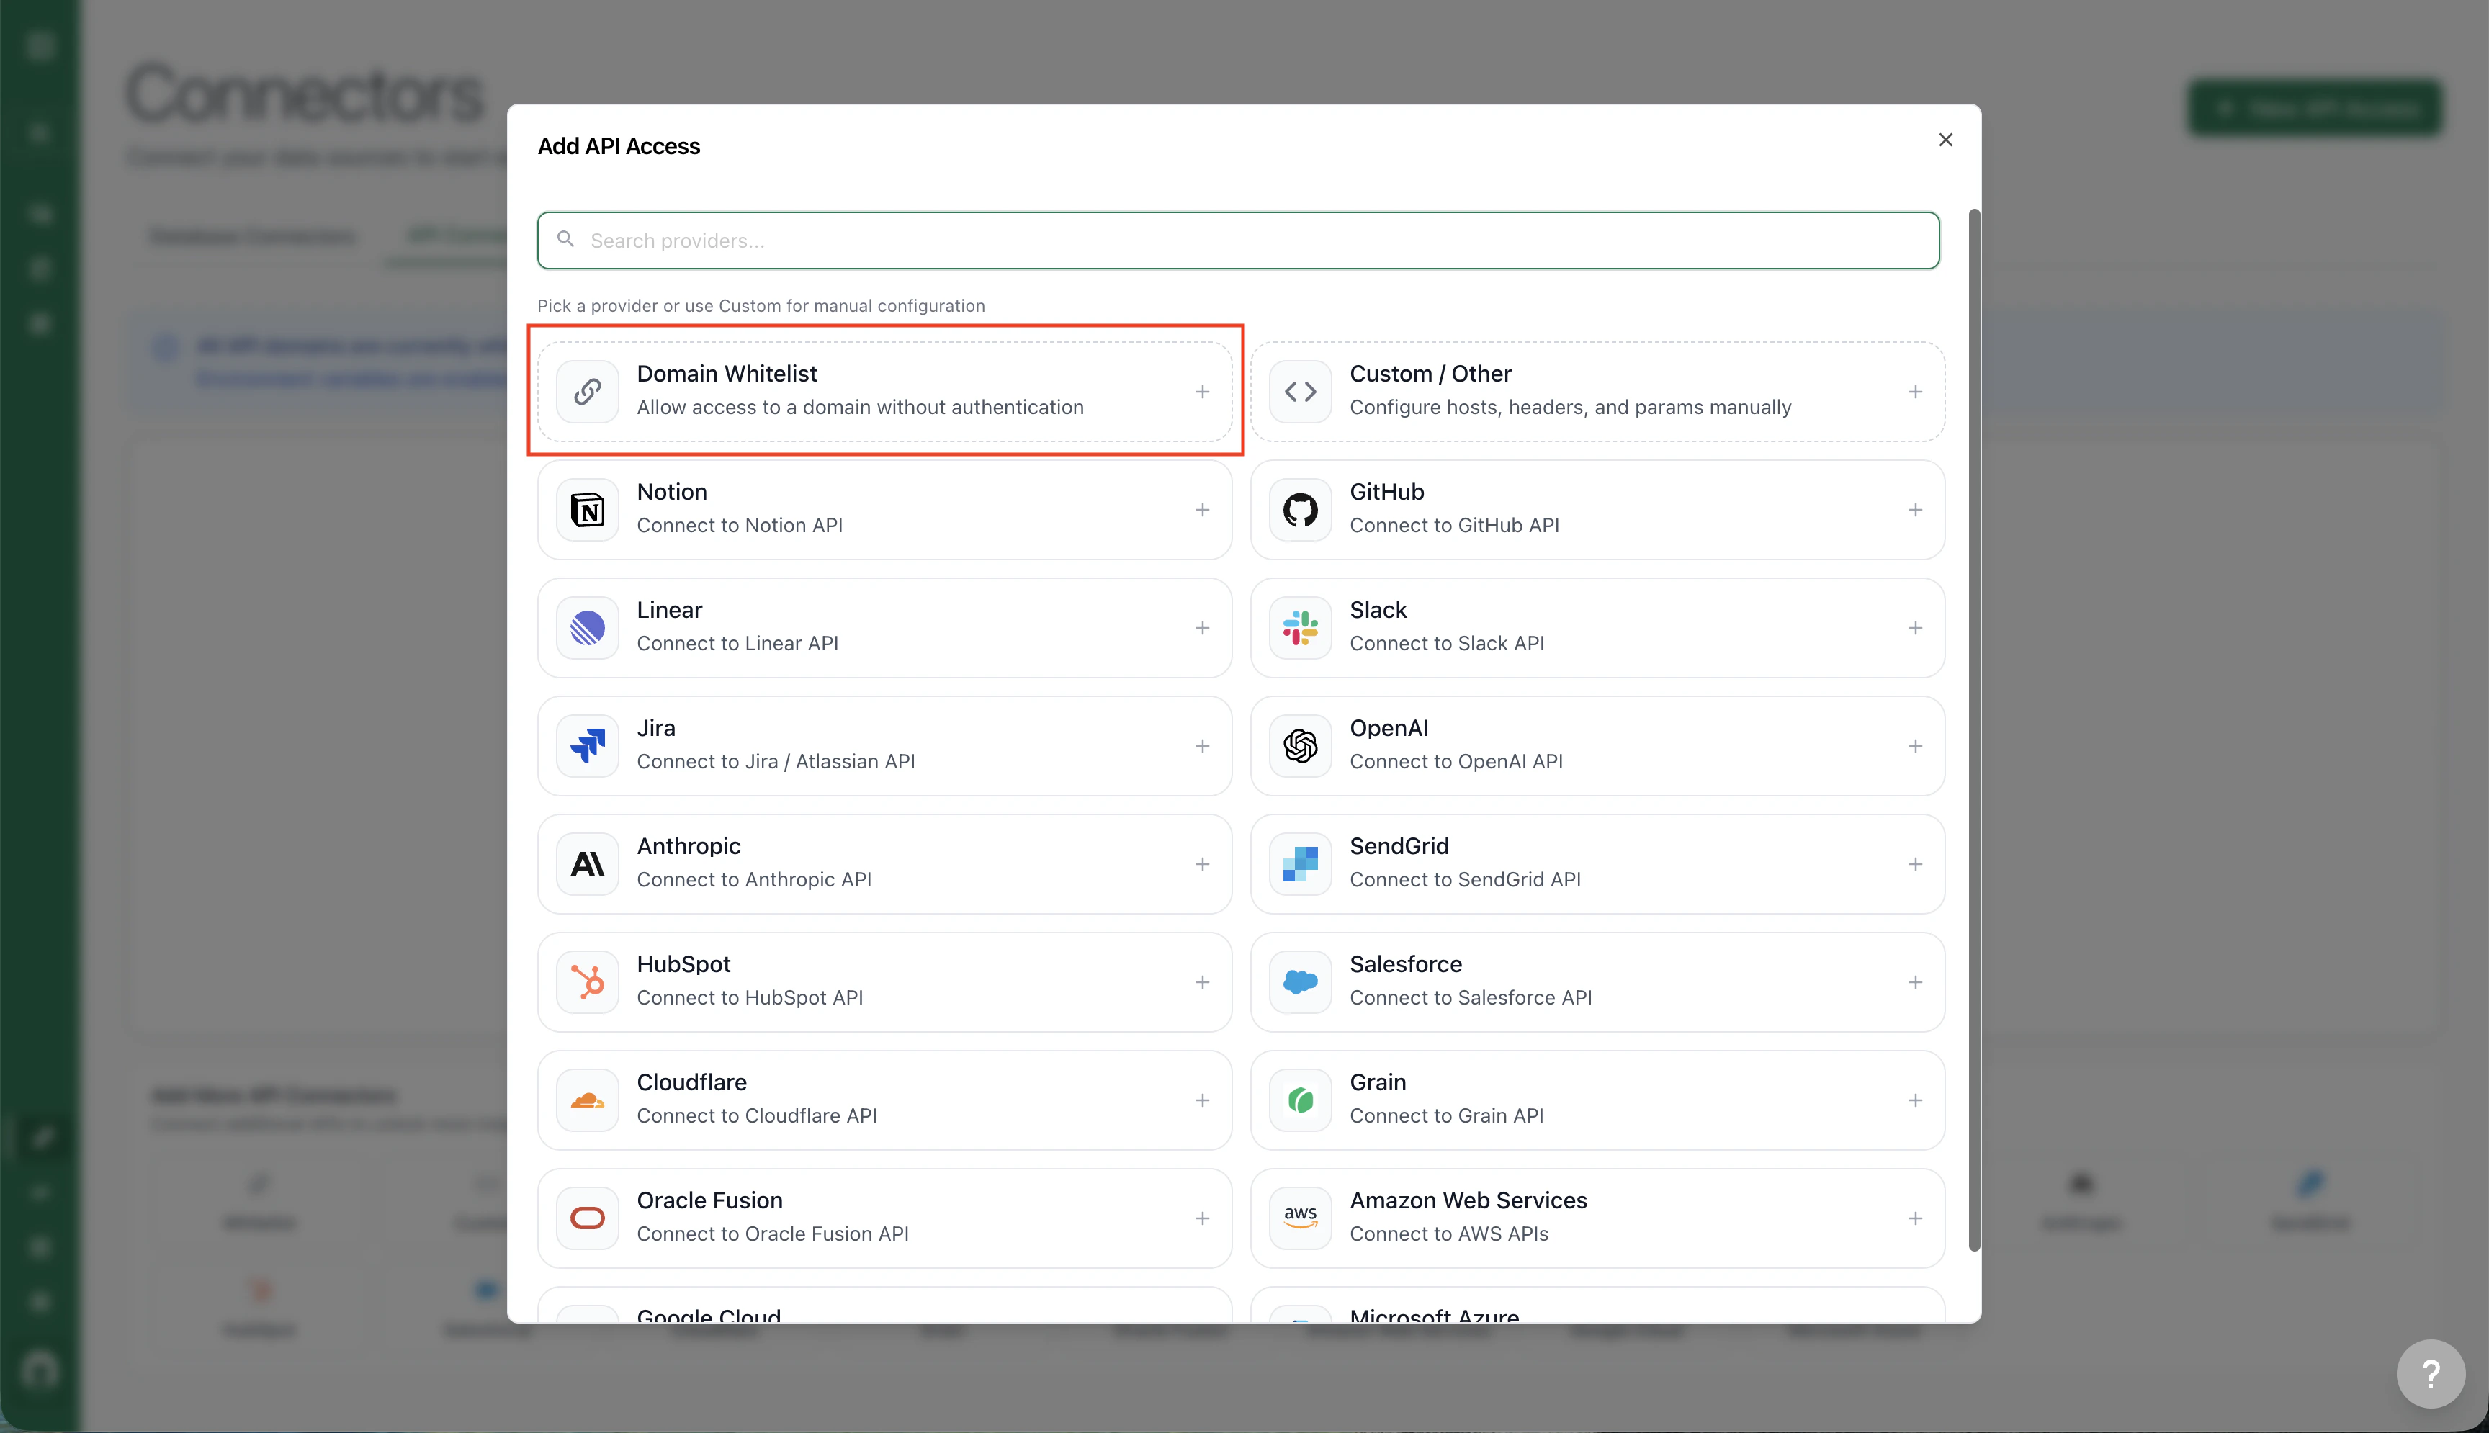Focus the Search providers field
This screenshot has height=1433, width=2489.
[x=1238, y=240]
